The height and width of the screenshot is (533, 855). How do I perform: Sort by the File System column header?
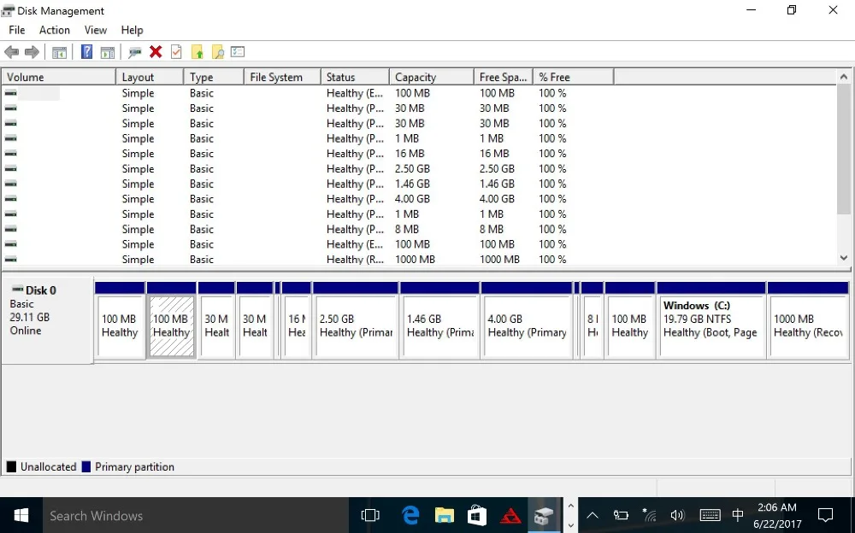(x=282, y=78)
